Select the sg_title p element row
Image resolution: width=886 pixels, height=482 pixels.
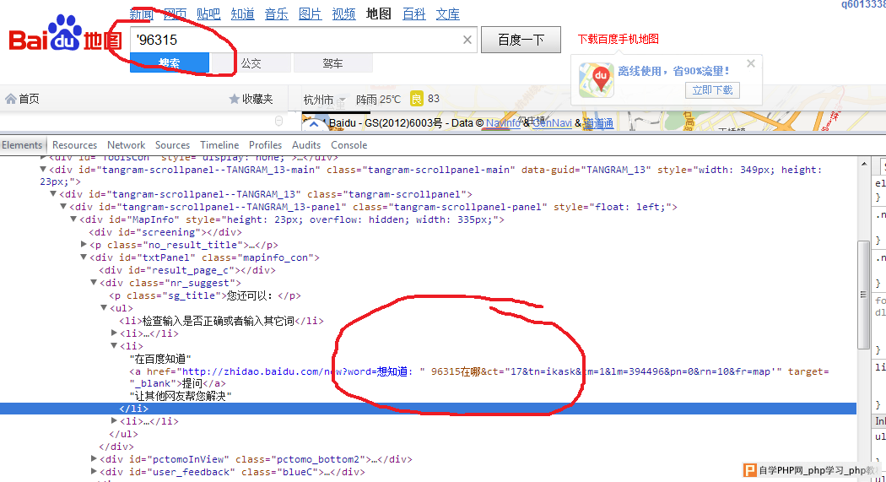204,295
